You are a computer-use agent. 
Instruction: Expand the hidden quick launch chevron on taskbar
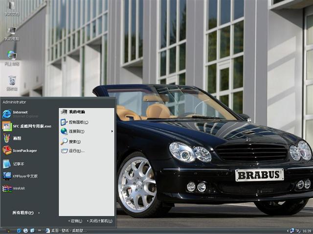point(39,230)
